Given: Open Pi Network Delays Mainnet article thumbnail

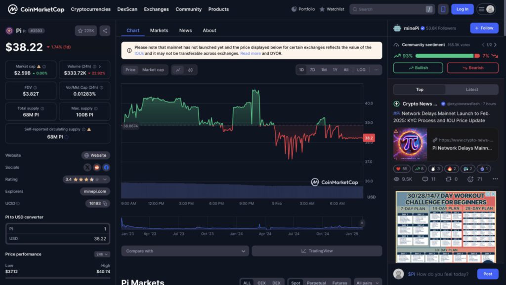Looking at the screenshot, I should point(410,144).
